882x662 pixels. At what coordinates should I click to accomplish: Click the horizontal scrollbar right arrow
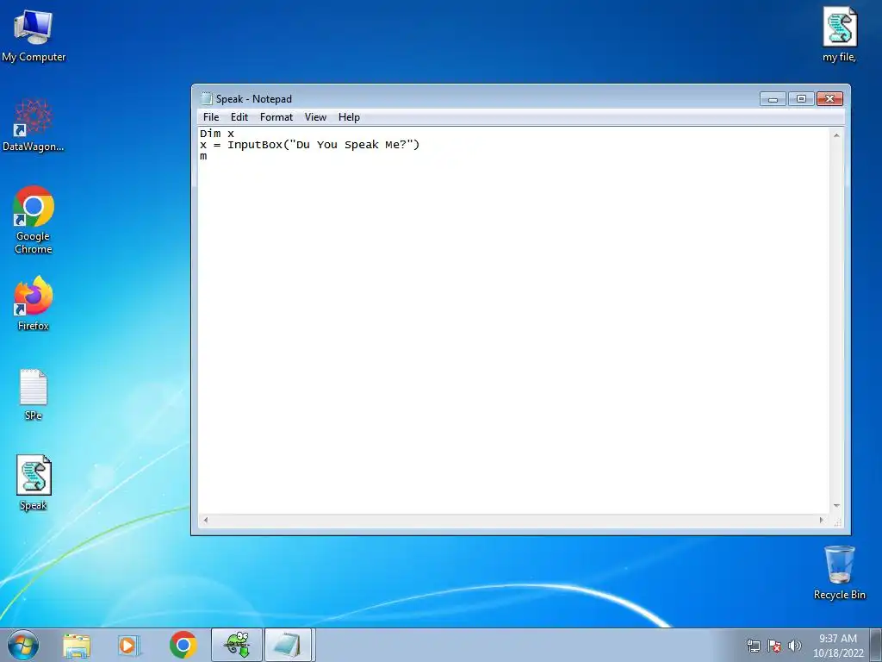coord(821,520)
